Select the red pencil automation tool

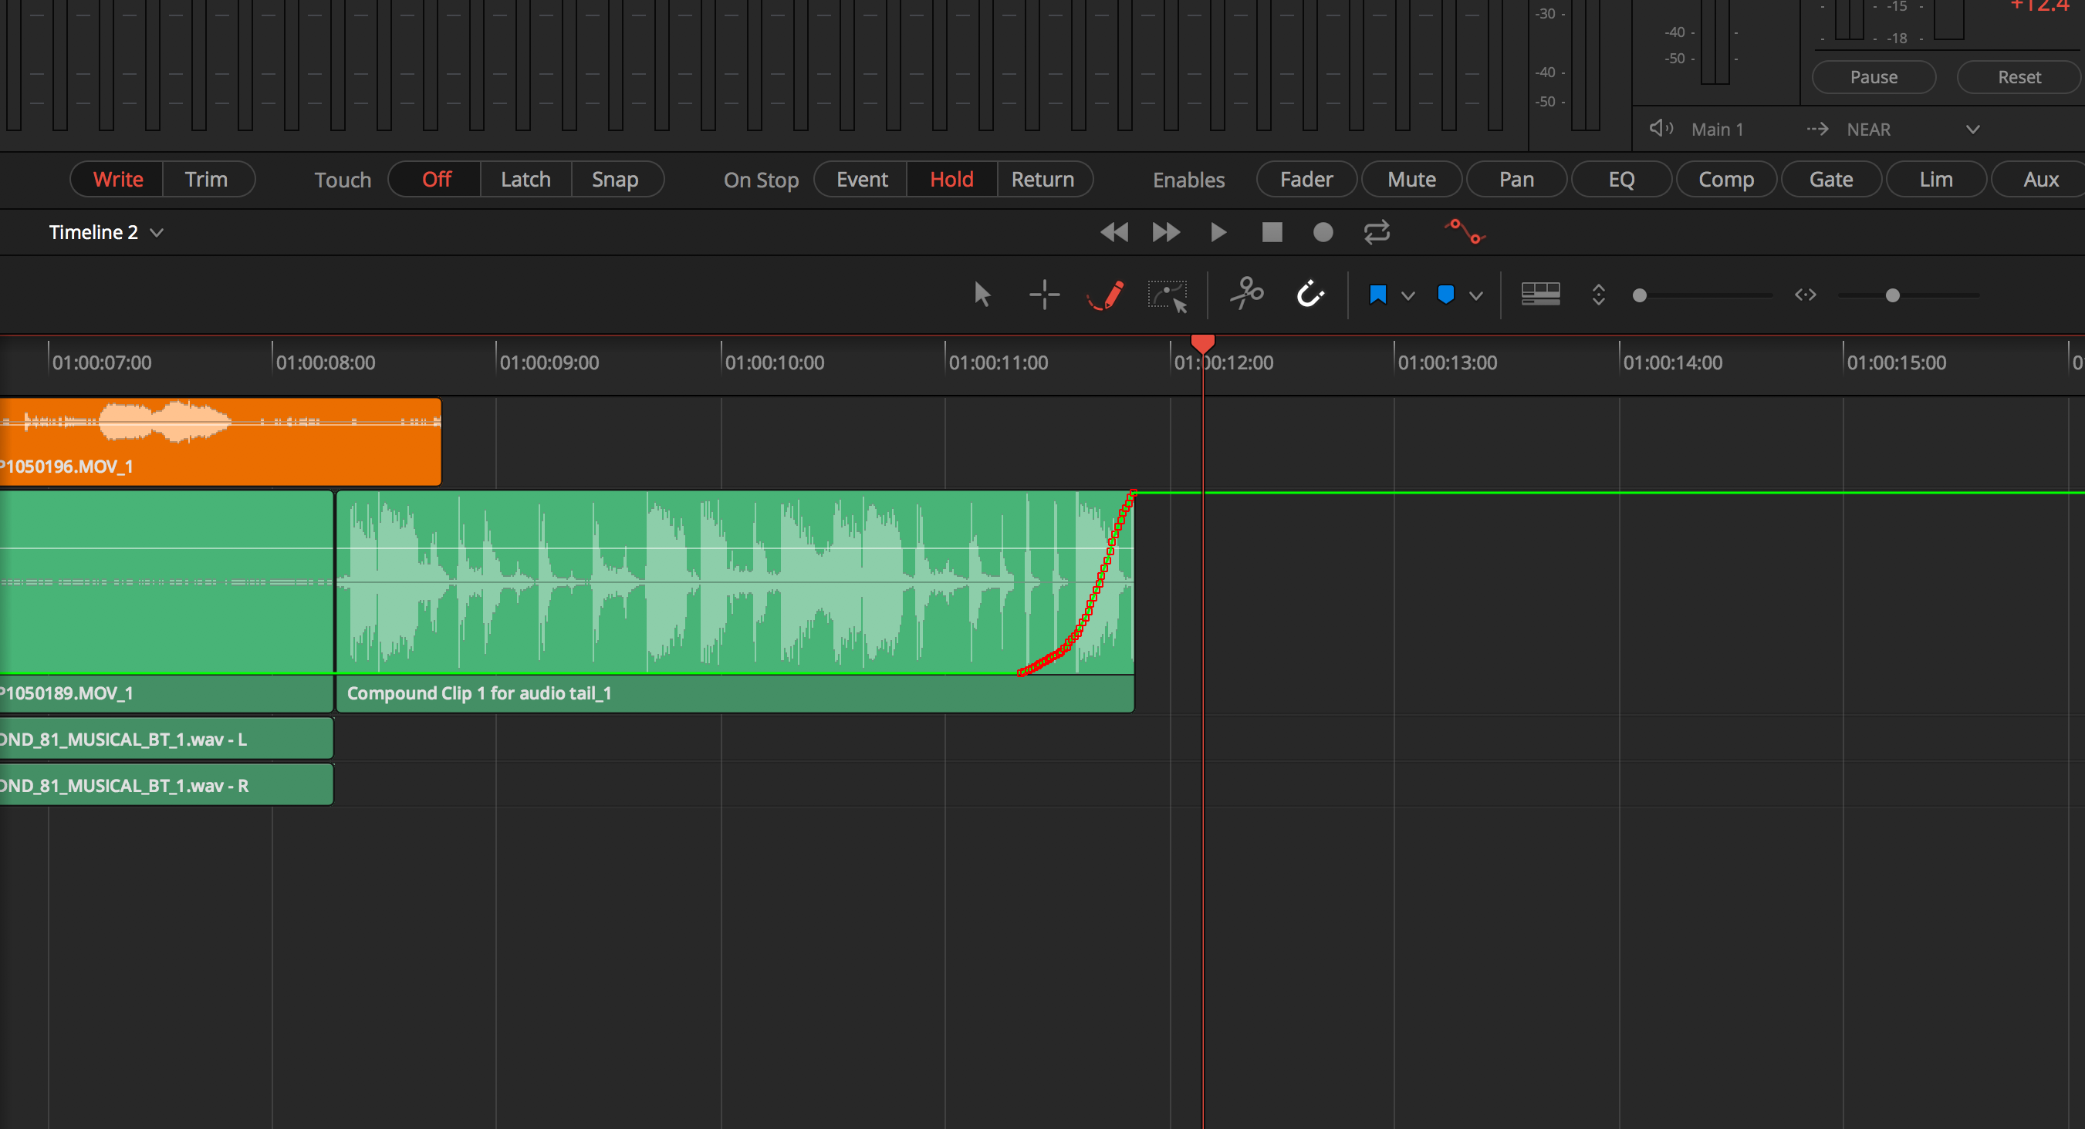[x=1106, y=295]
